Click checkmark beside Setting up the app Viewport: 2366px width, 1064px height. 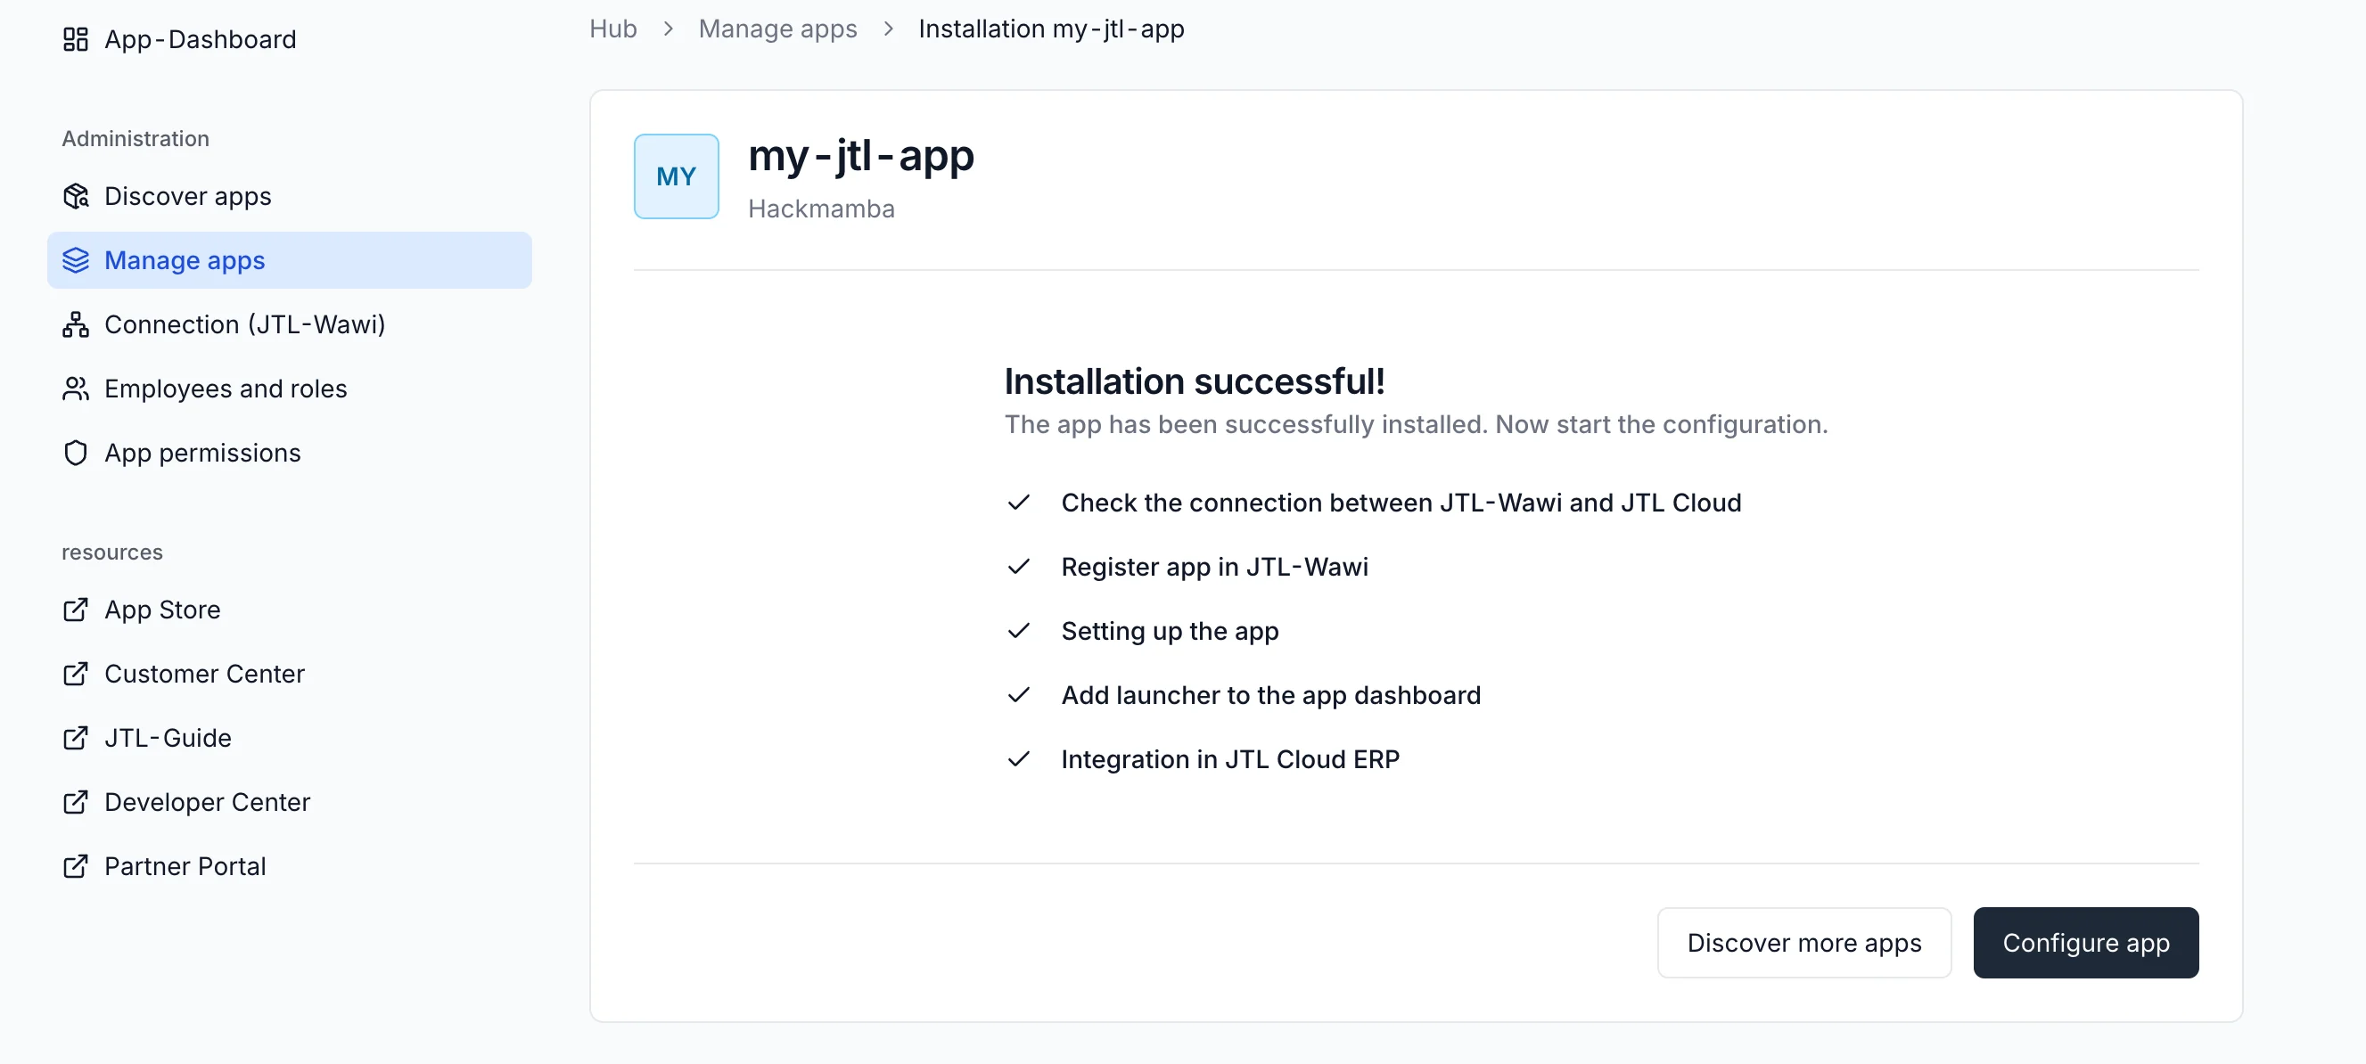pos(1019,632)
